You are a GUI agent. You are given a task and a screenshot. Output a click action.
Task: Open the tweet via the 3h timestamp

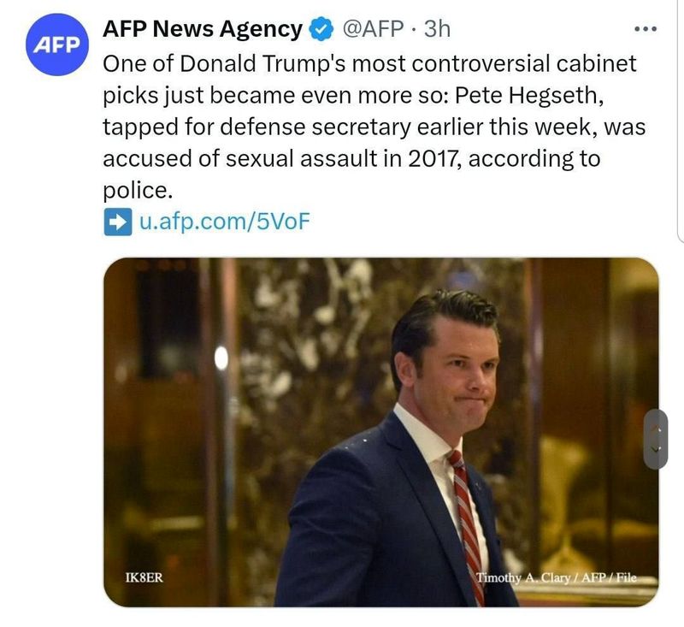437,29
